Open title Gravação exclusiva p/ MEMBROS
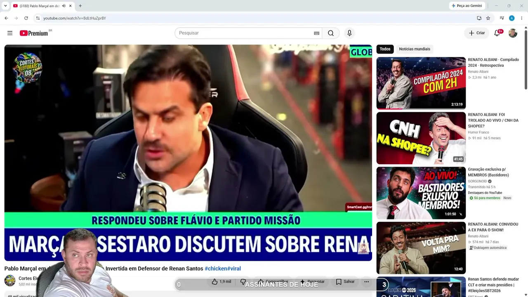This screenshot has height=297, width=528. tap(488, 172)
